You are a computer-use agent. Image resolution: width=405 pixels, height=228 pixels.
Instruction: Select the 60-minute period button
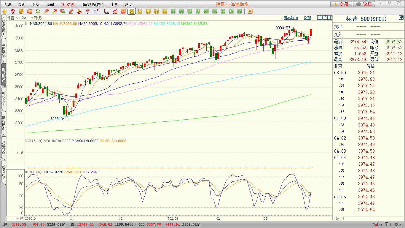pos(215,11)
